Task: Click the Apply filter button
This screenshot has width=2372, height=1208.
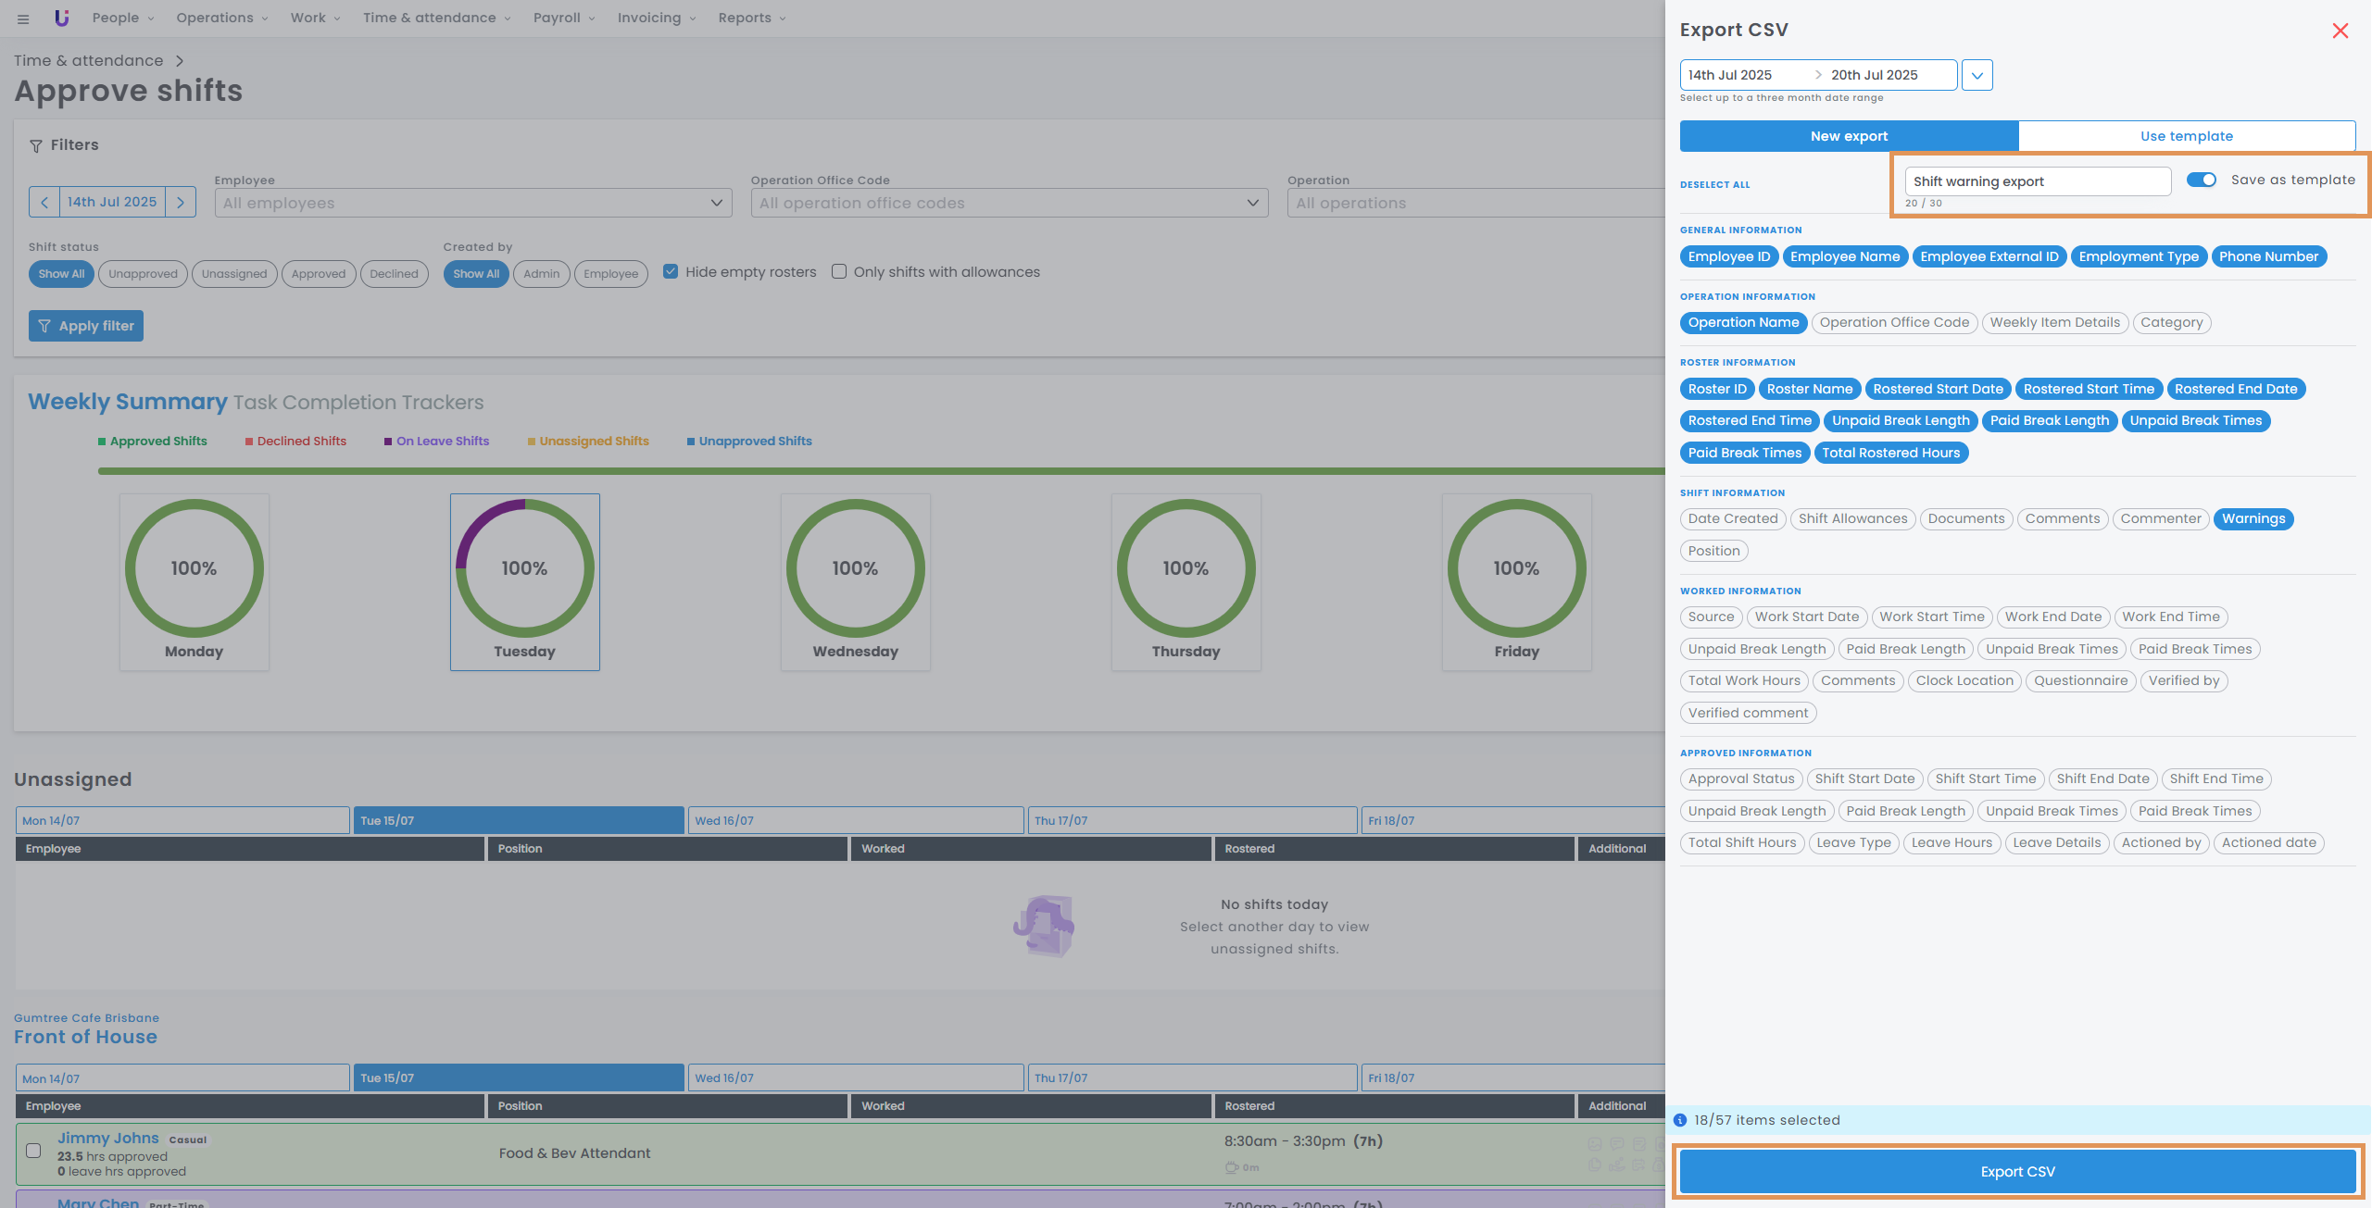Action: (86, 326)
